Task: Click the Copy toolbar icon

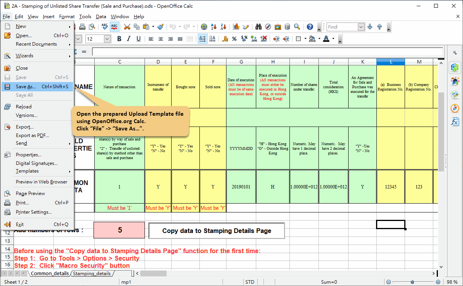Action: (x=136, y=27)
